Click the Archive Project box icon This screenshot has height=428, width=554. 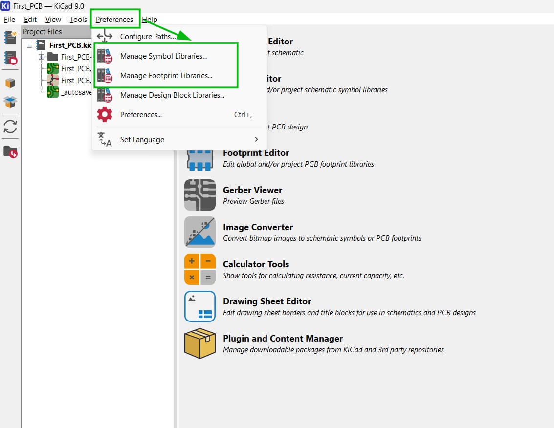pos(10,83)
